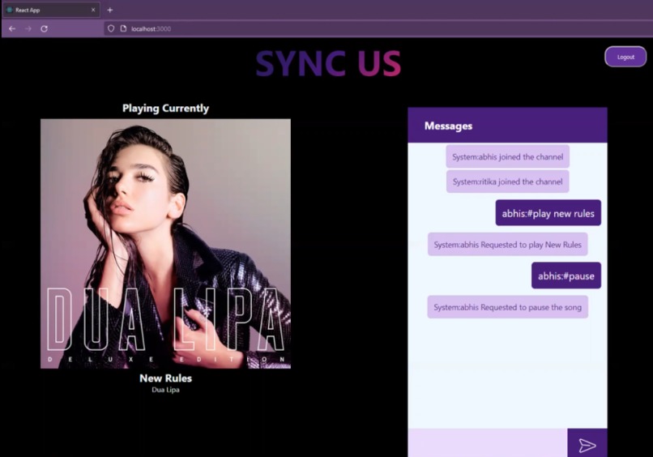Click the 'abhis:#play new rules' message bubble
Viewport: 653px width, 457px height.
(548, 213)
